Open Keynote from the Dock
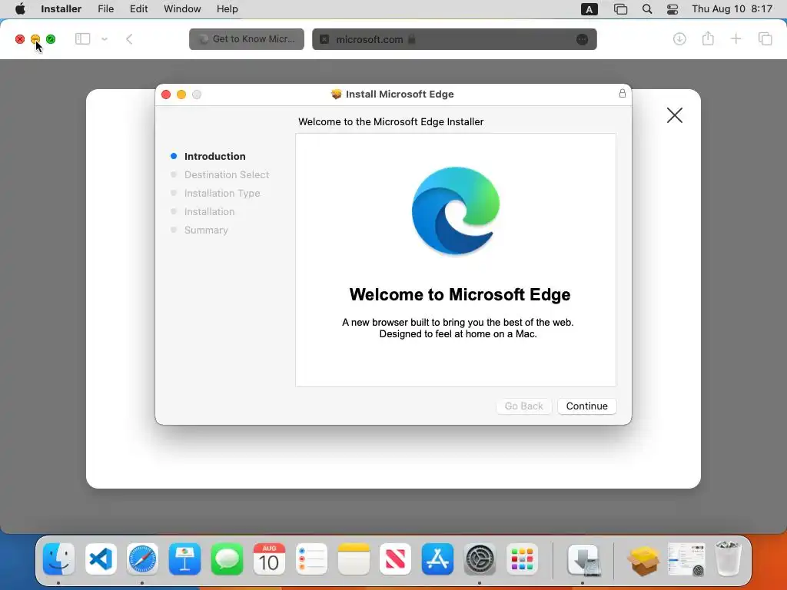This screenshot has height=590, width=787. click(184, 559)
